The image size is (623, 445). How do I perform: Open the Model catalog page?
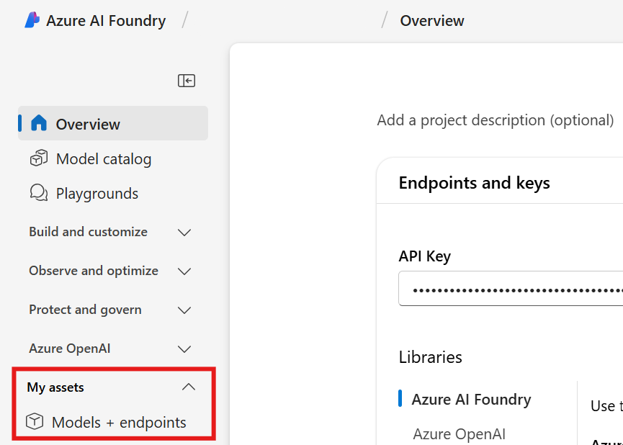coord(104,158)
